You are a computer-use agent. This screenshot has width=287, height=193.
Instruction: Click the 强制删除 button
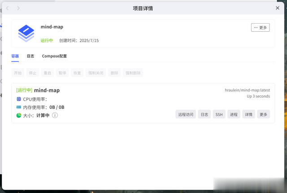point(133,73)
